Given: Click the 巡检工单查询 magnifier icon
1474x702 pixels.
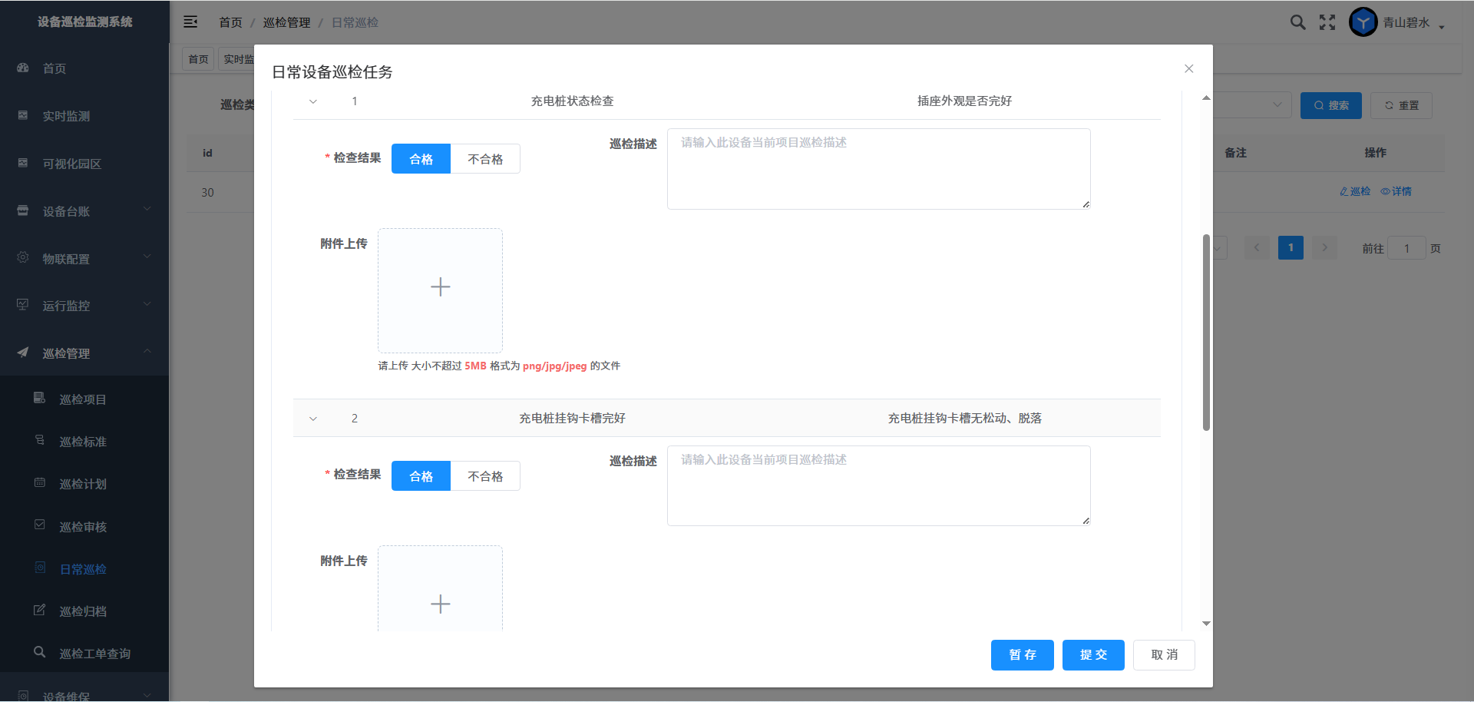Looking at the screenshot, I should tap(39, 652).
